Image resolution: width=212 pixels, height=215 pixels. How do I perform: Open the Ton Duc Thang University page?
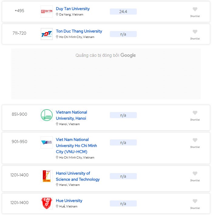click(79, 31)
